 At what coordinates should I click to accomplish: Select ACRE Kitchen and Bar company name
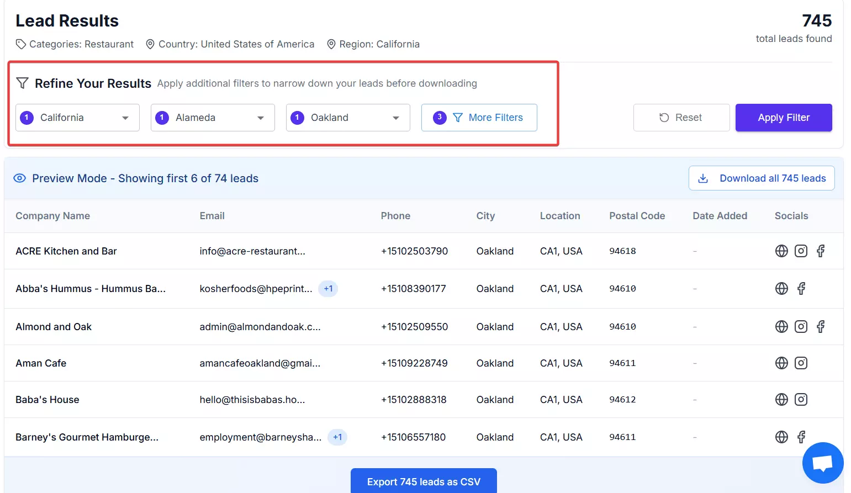point(66,251)
